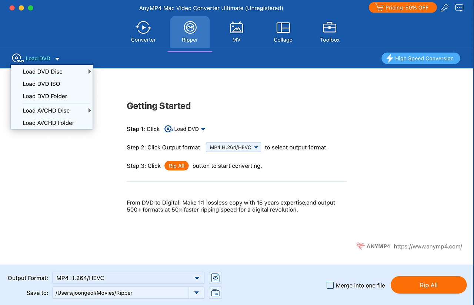Enable High Speed Conversion
This screenshot has width=474, height=305.
421,58
